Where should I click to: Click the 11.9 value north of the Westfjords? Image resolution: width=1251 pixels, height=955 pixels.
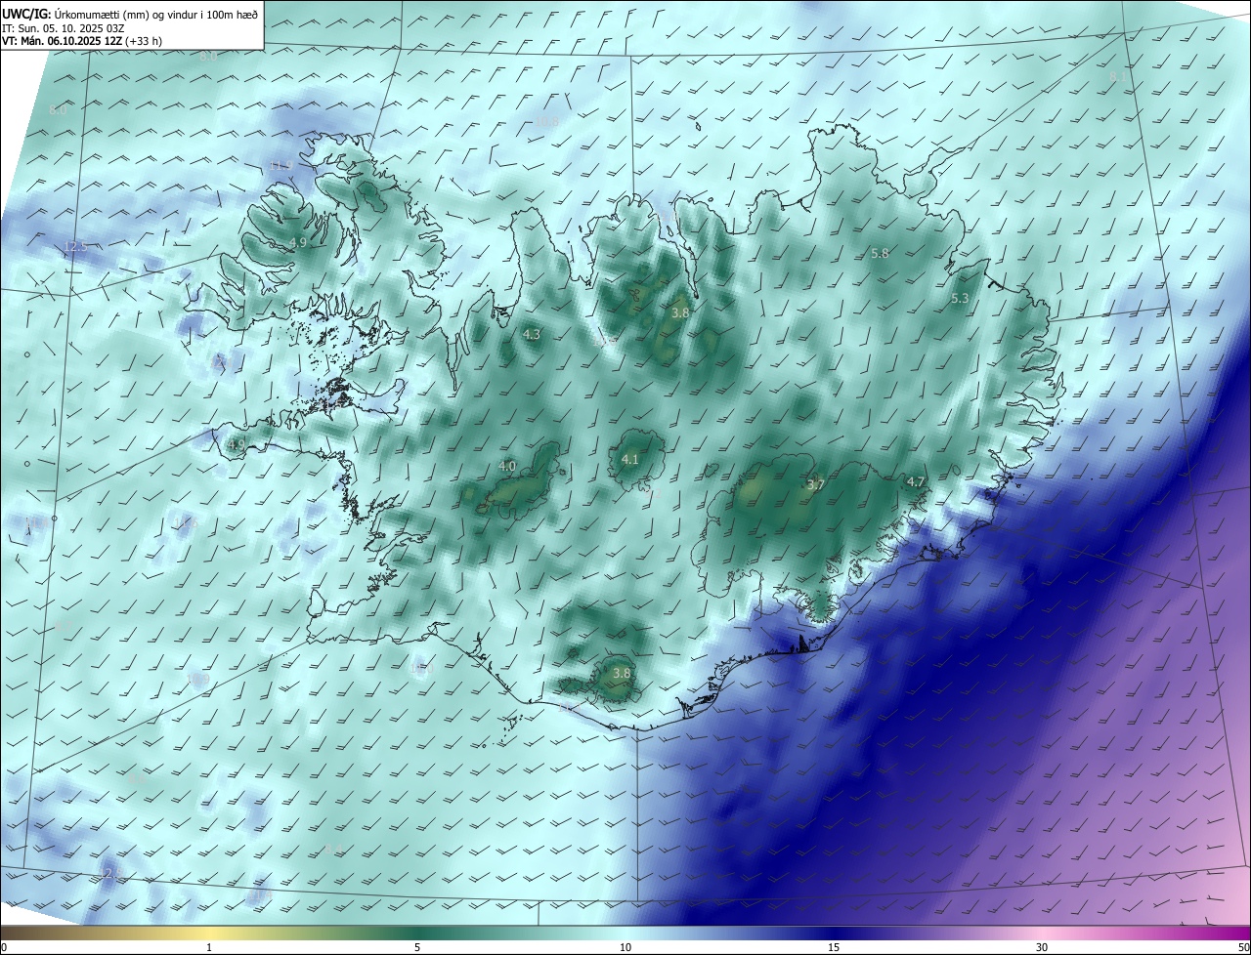(281, 165)
